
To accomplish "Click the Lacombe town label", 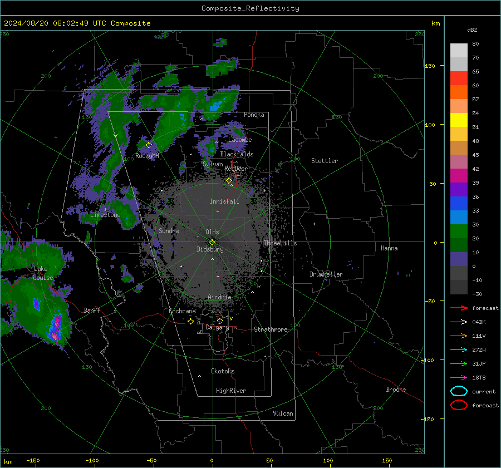I will [x=240, y=140].
